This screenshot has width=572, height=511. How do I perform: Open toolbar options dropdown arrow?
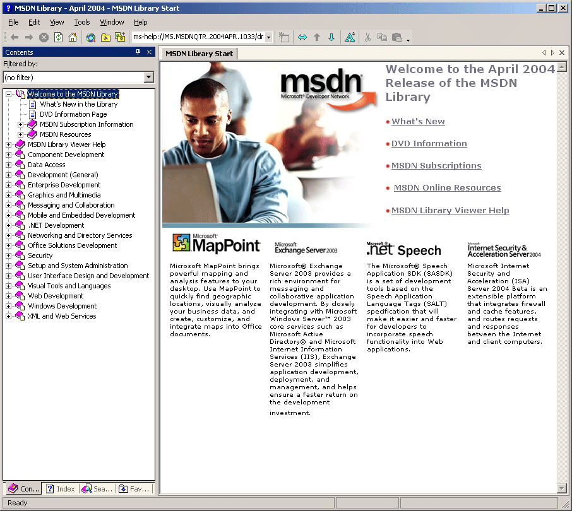(x=408, y=40)
